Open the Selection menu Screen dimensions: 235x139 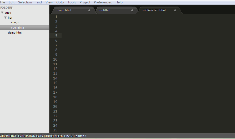click(25, 2)
